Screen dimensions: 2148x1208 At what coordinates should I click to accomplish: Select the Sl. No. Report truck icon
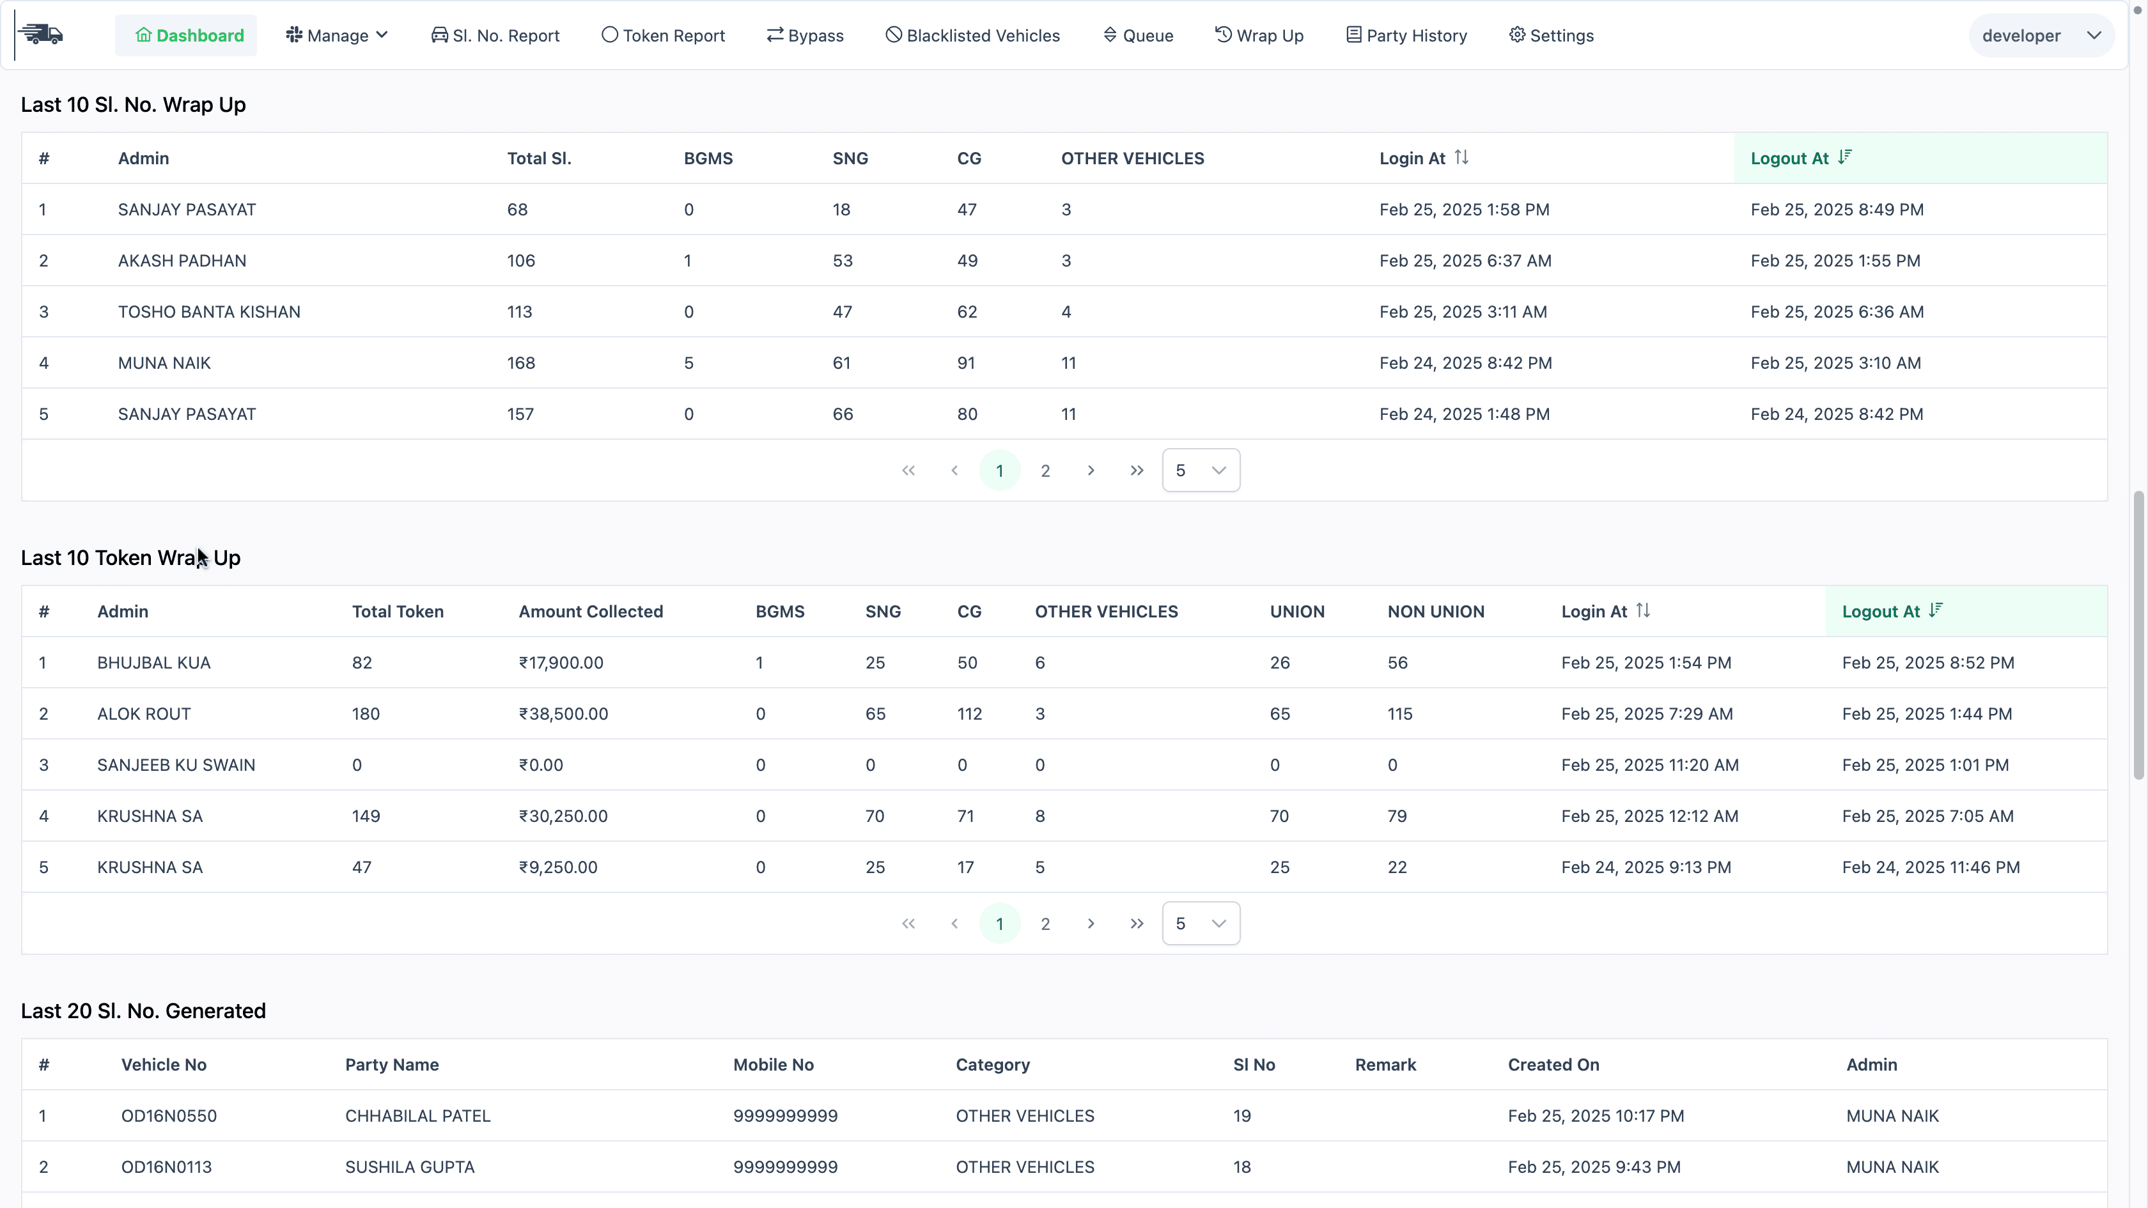[440, 35]
